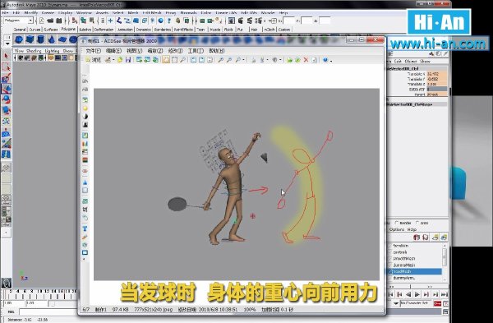
Task: Click the Maya snap to grid plus icon
Action: pos(110,21)
